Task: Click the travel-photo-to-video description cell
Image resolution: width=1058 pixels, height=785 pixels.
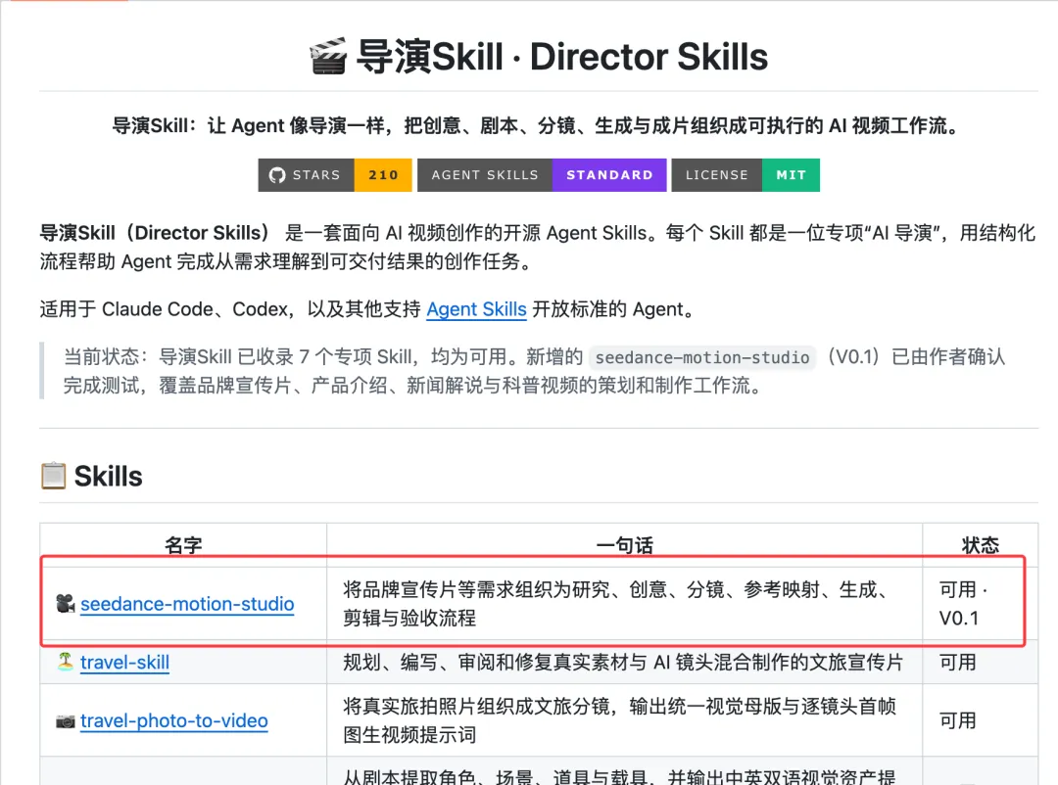Action: (x=625, y=721)
